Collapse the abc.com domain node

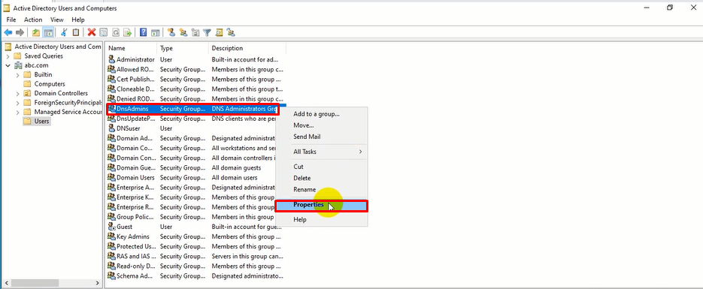(8, 65)
